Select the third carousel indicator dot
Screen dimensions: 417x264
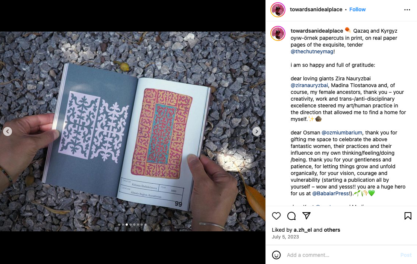[x=127, y=225]
